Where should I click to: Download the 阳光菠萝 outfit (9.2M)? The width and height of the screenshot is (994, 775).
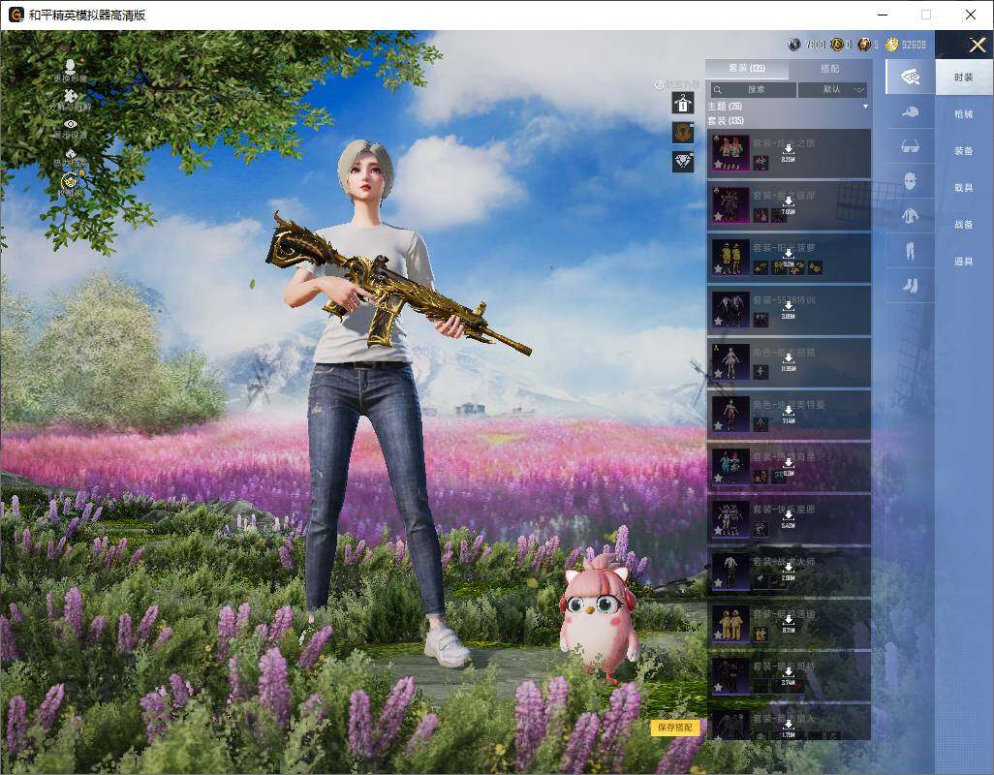(788, 258)
